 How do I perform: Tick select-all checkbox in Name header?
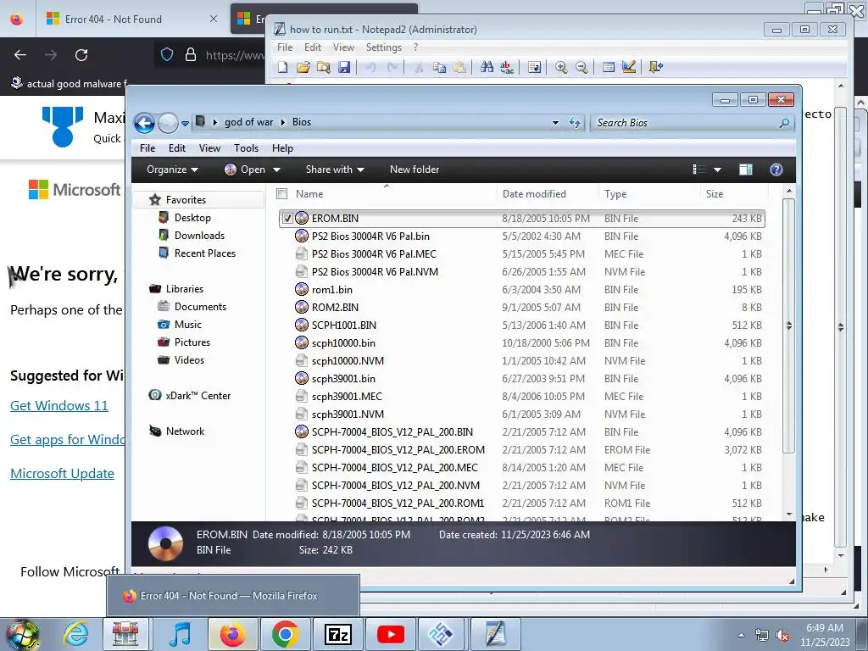pyautogui.click(x=281, y=194)
